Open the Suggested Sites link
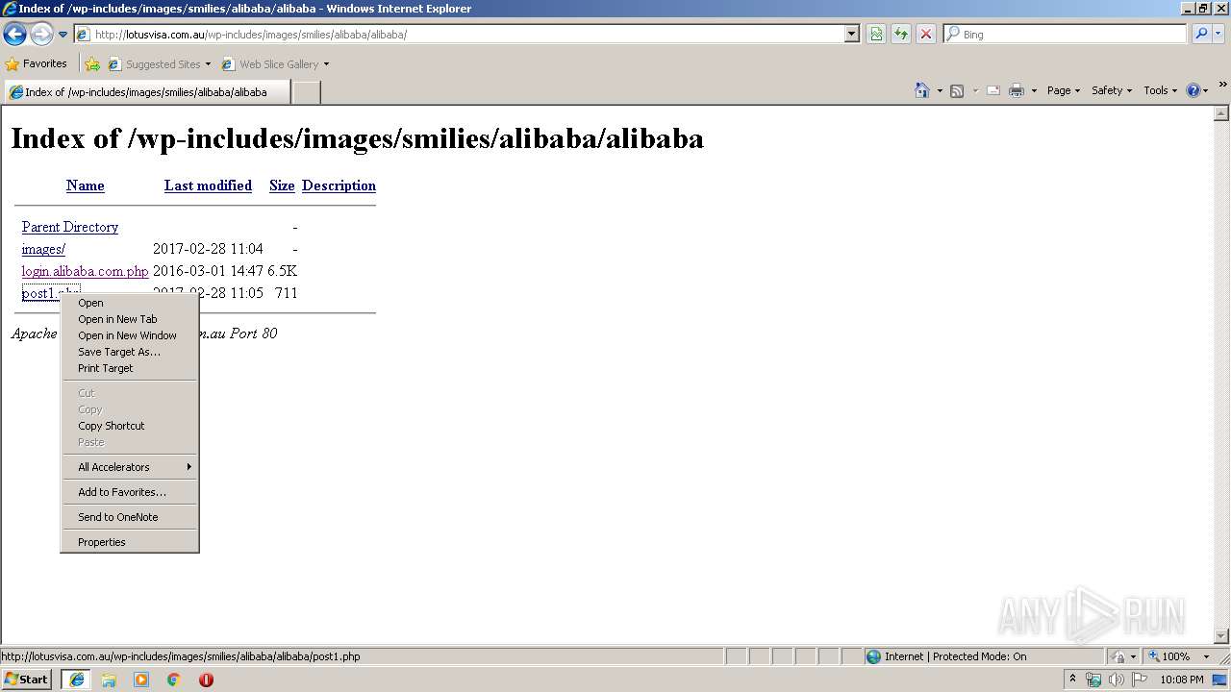 pos(159,64)
